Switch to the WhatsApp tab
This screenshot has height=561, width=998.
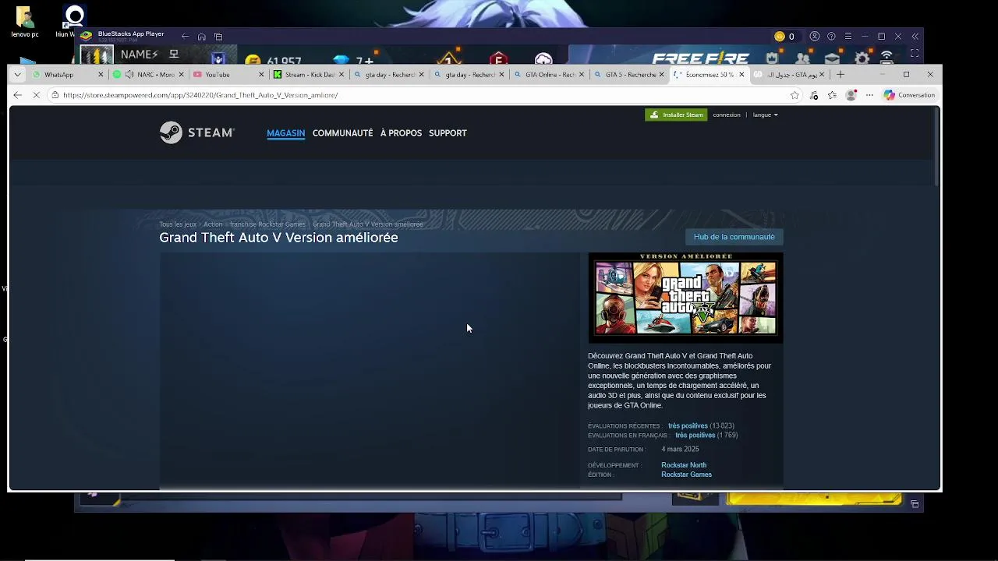(x=66, y=75)
